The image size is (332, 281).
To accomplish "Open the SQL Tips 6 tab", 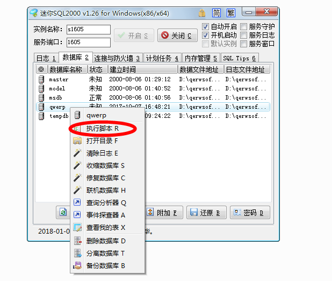I will tap(240, 58).
